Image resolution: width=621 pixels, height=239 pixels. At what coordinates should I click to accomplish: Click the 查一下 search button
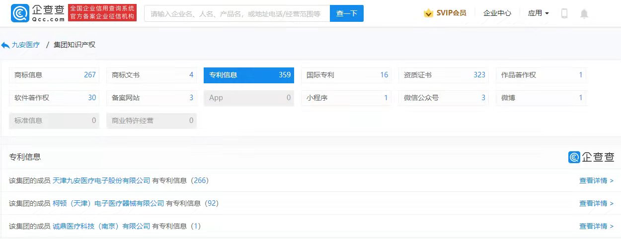click(347, 13)
